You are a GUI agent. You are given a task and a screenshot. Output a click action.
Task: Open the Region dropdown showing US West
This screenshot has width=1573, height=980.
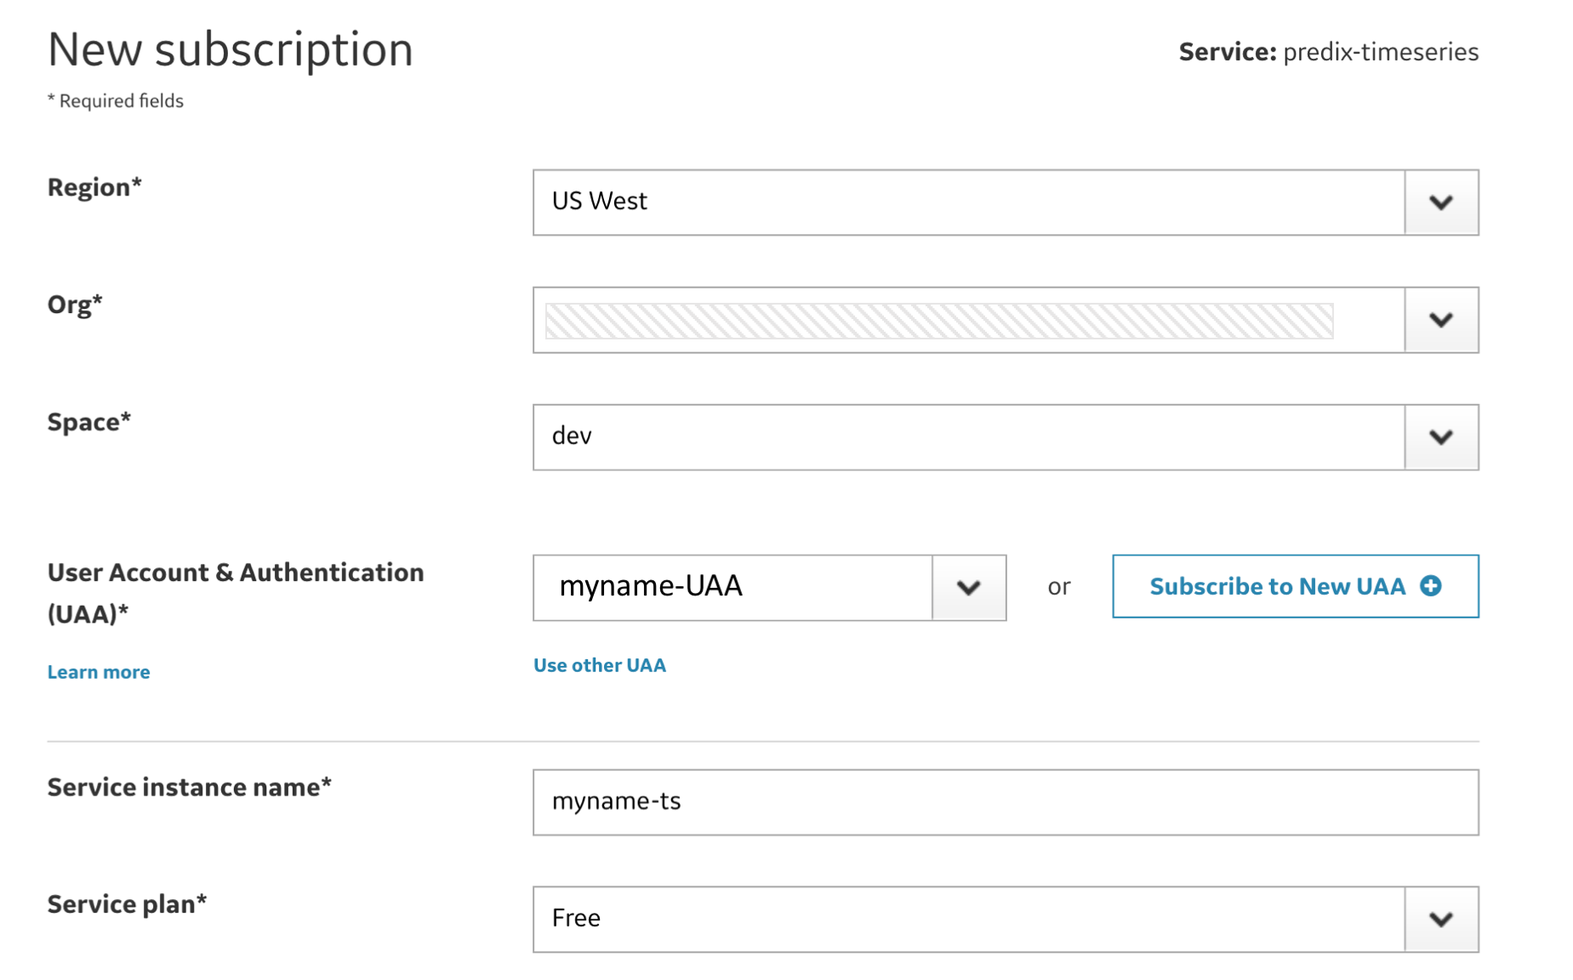(968, 202)
